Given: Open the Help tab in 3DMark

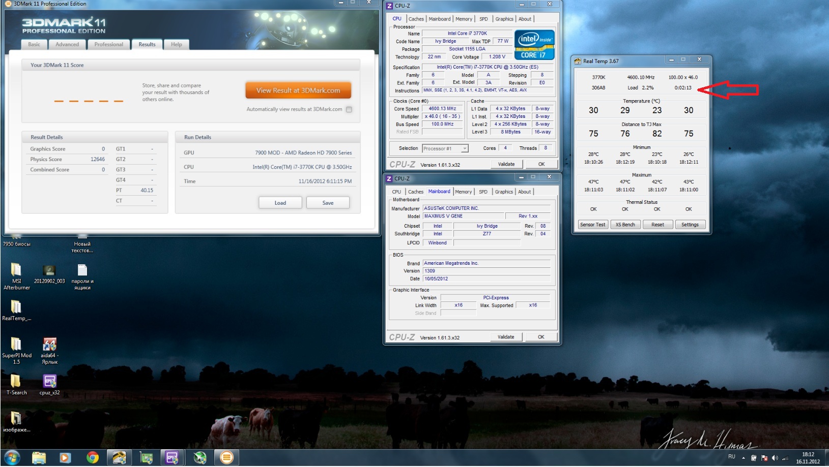Looking at the screenshot, I should pyautogui.click(x=177, y=44).
